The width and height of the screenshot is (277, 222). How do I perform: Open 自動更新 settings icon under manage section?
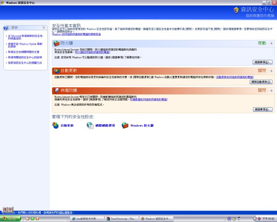55,125
